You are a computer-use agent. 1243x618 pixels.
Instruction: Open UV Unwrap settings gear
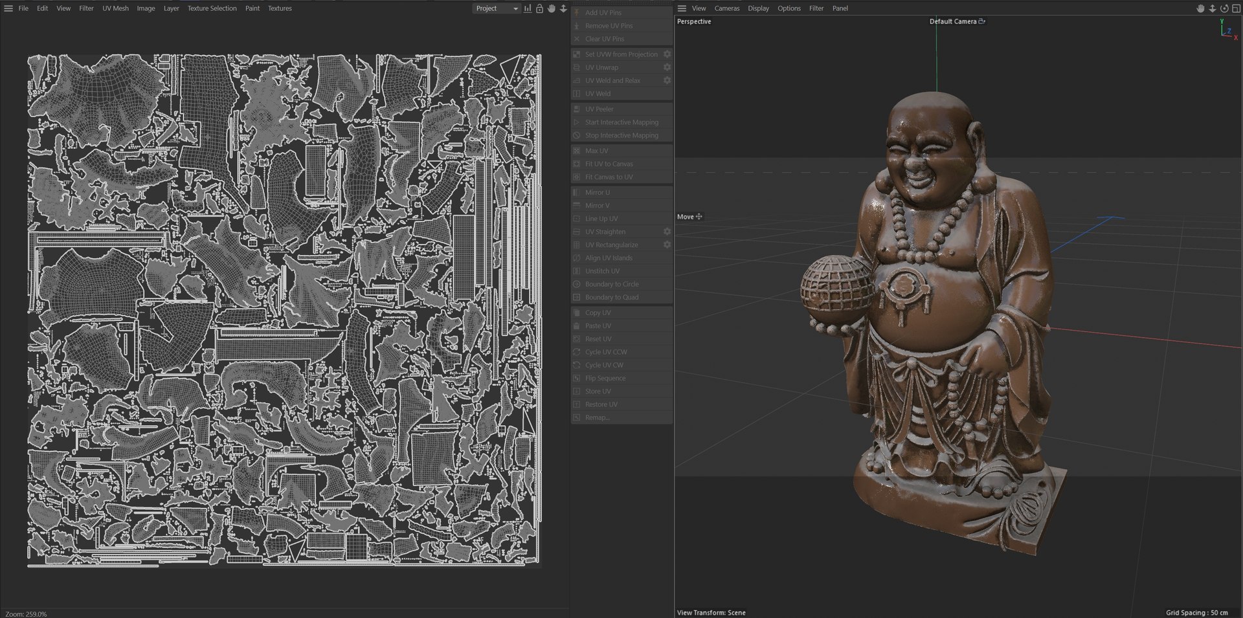[667, 67]
